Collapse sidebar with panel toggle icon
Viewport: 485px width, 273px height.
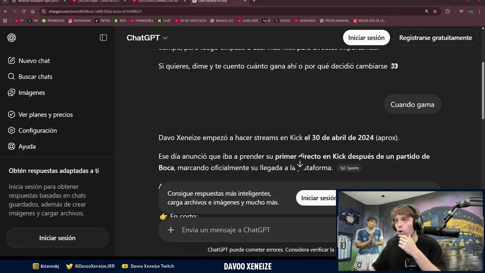[103, 38]
